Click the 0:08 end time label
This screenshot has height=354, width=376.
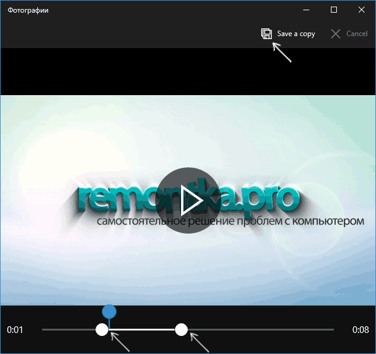point(360,330)
